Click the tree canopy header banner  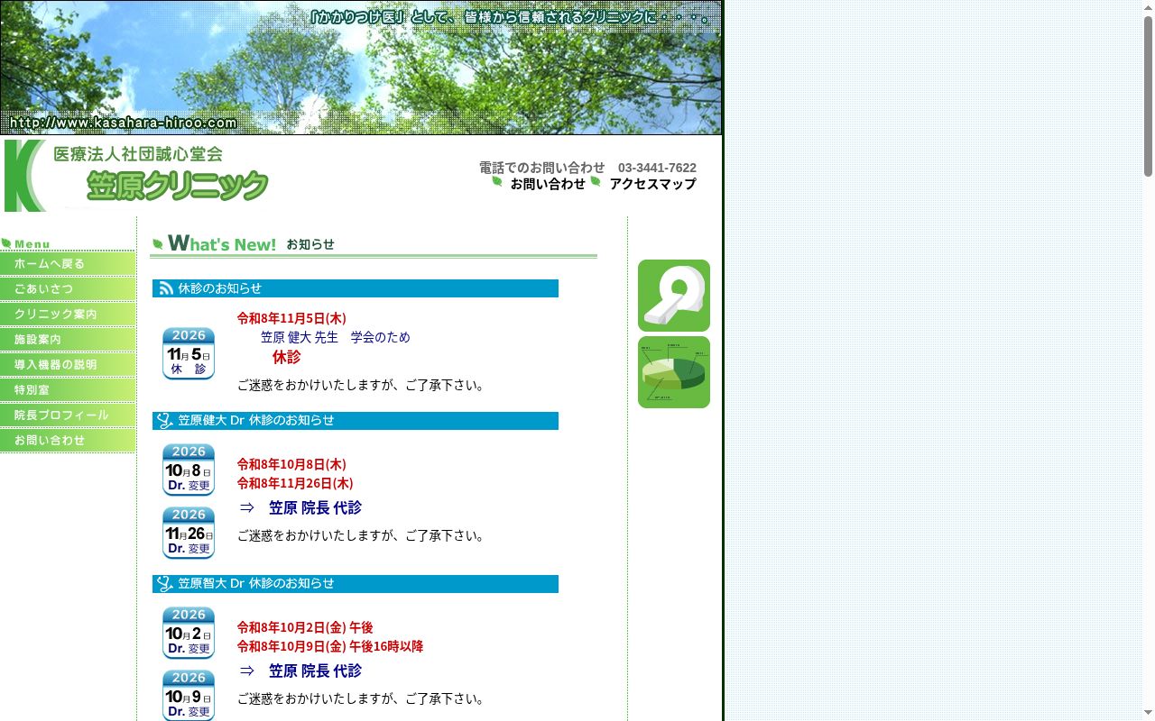[x=361, y=68]
